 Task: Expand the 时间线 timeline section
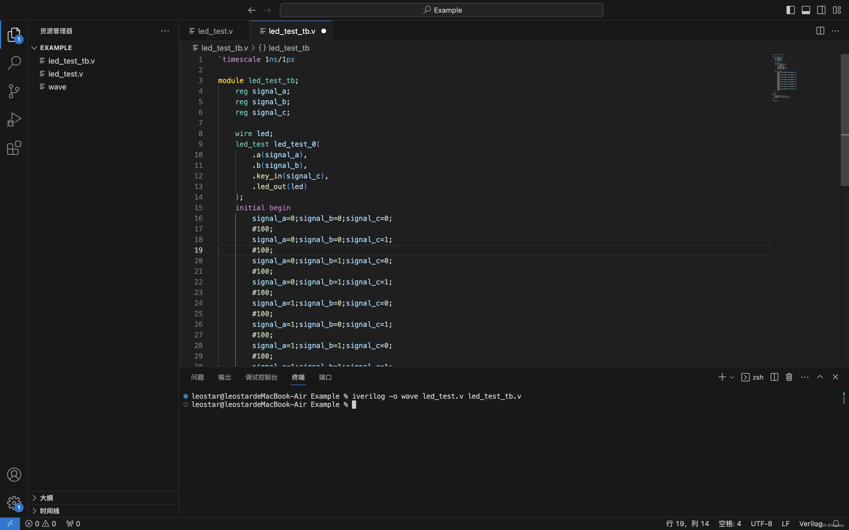[103, 511]
